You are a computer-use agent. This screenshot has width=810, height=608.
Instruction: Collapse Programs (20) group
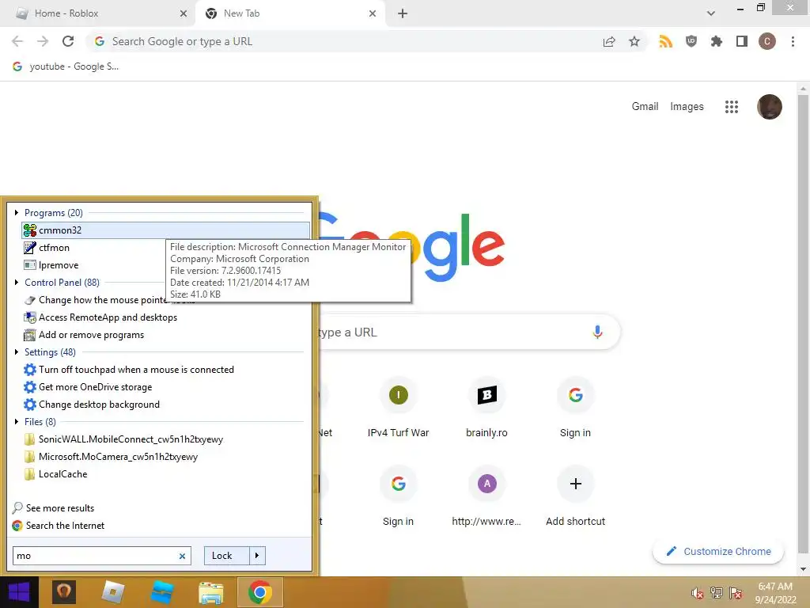point(17,212)
